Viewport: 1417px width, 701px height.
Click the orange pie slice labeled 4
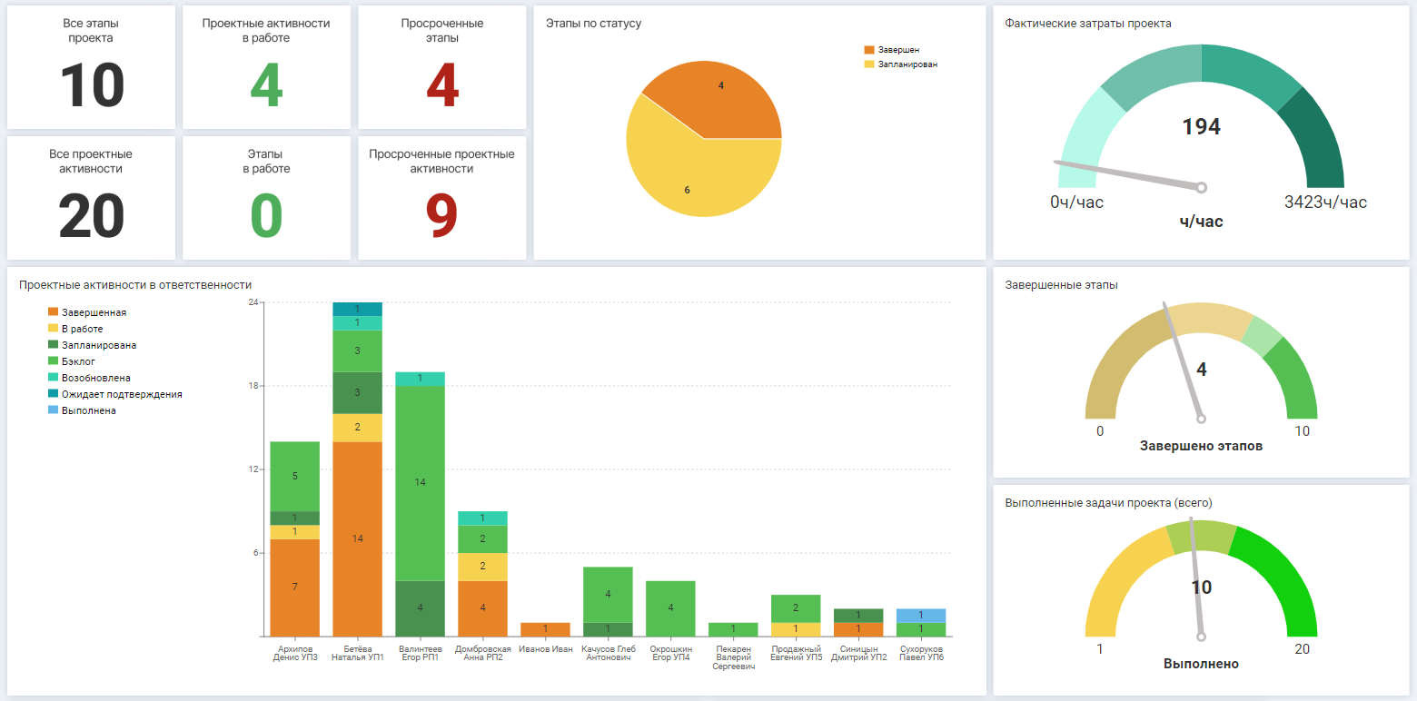(720, 95)
